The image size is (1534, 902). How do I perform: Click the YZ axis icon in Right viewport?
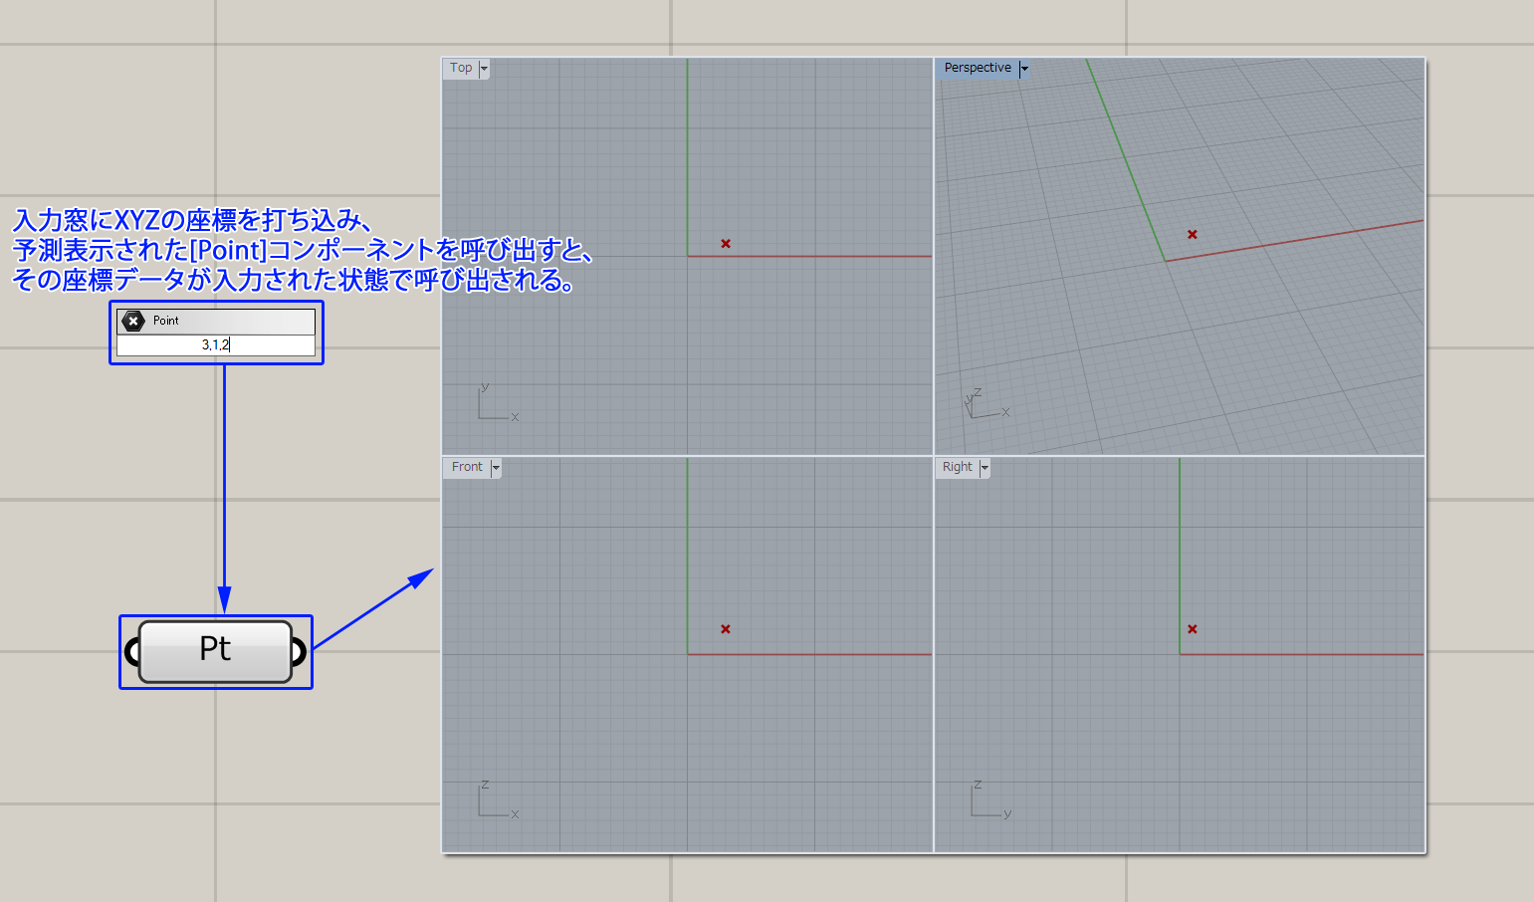990,799
